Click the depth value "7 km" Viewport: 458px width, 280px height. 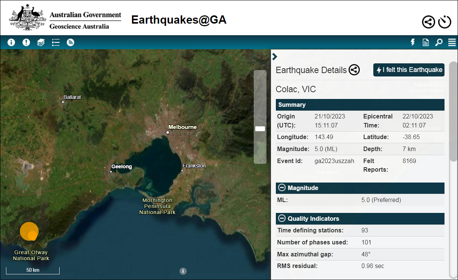tap(409, 149)
